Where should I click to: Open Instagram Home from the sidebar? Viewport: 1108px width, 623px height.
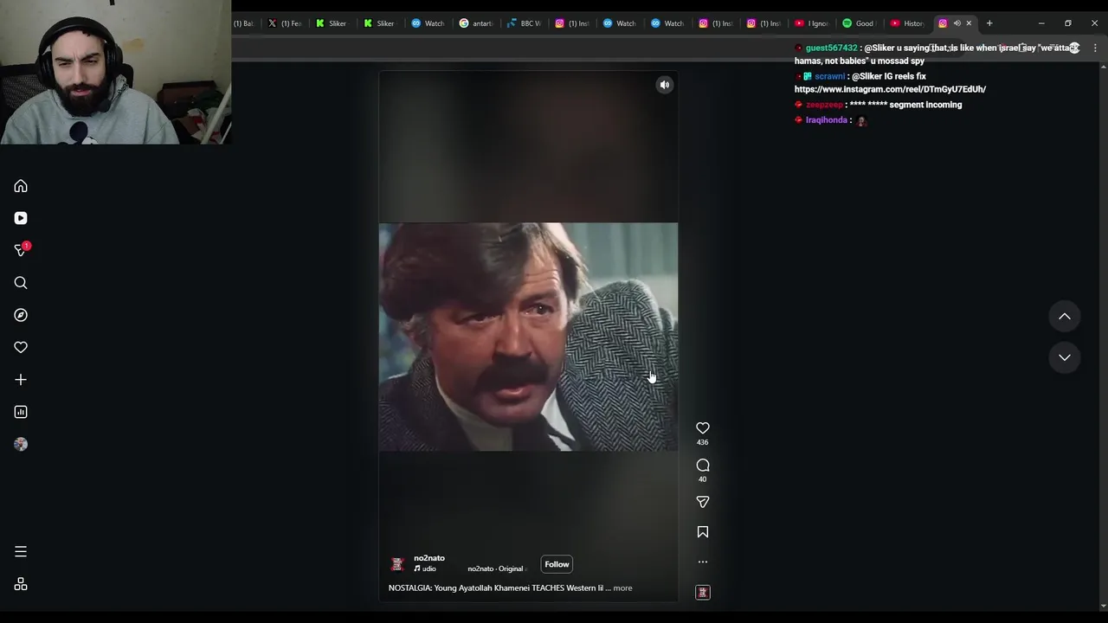[x=21, y=186]
